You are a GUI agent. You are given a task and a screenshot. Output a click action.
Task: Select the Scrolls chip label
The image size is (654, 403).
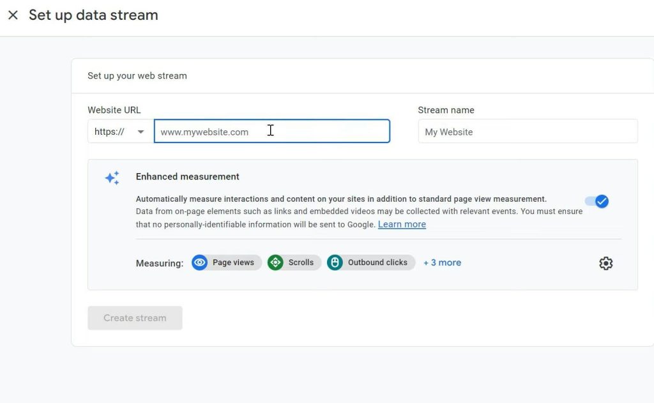[301, 262]
